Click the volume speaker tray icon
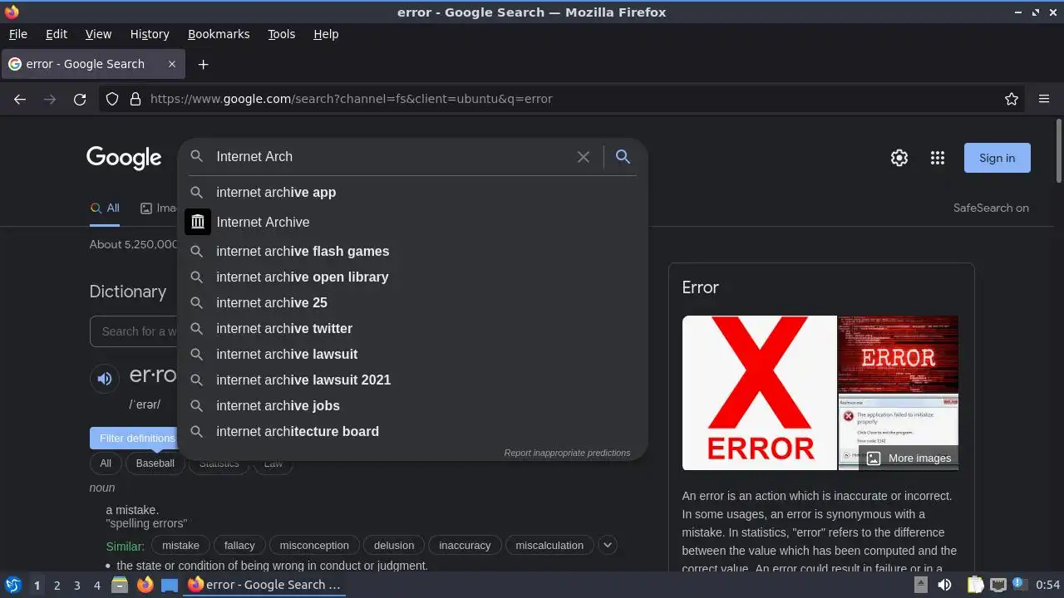Viewport: 1064px width, 598px height. pyautogui.click(x=944, y=585)
